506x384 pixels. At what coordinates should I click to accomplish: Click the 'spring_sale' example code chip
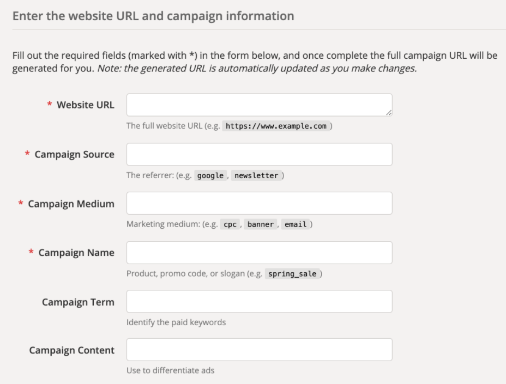[293, 273]
